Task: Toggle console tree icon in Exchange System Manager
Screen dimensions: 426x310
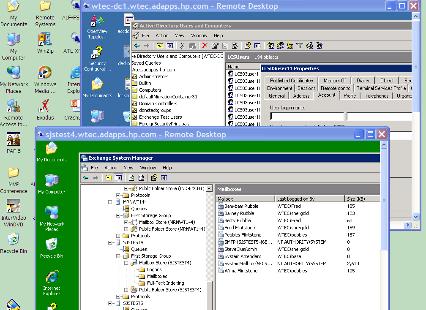Action: [119, 178]
